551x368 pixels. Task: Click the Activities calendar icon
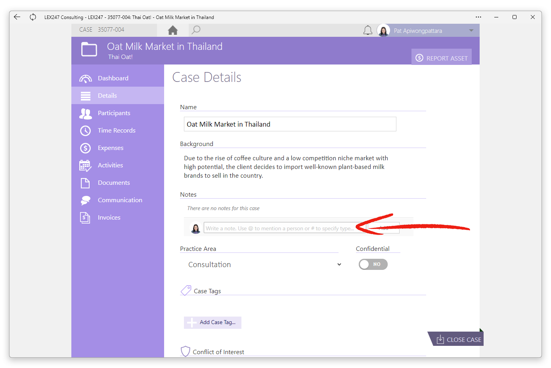85,165
